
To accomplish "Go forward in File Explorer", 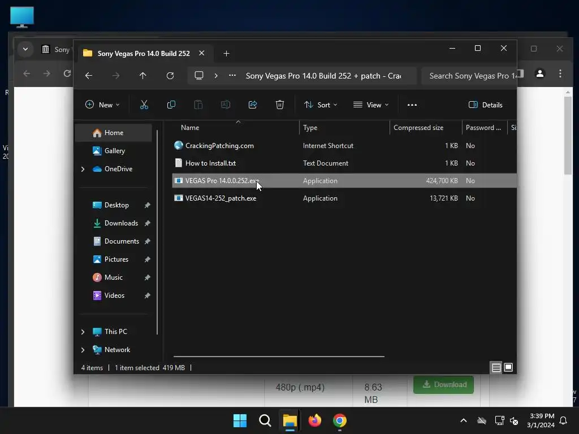I will coord(116,76).
